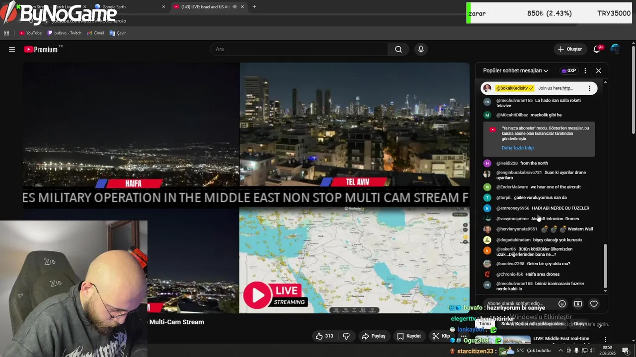Viewport: 636px width, 357px height.
Task: Close the LIVE Israel and US tab
Action: coord(242,7)
